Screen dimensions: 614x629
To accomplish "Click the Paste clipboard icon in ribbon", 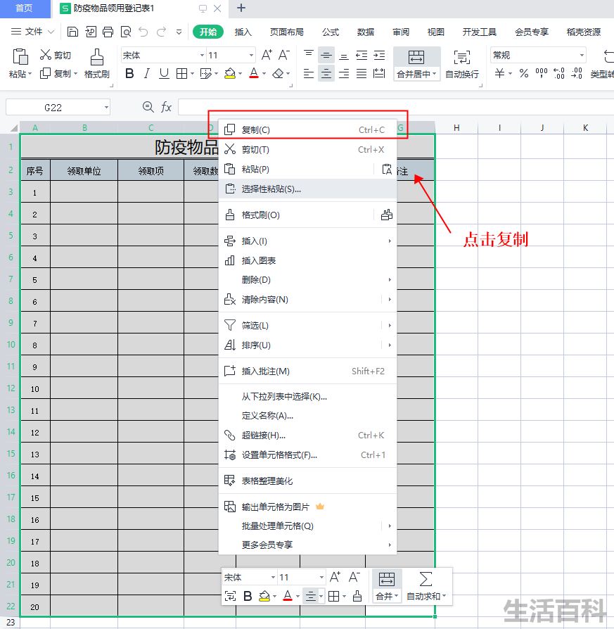I will pyautogui.click(x=20, y=57).
